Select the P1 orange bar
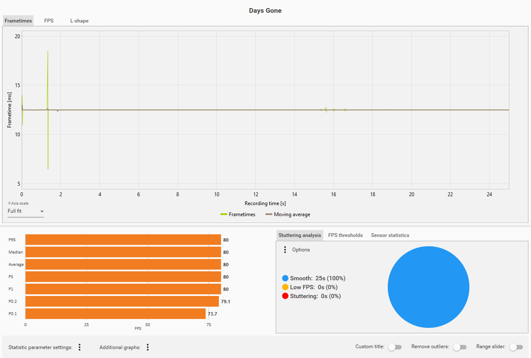The height and width of the screenshot is (358, 531). (x=123, y=289)
